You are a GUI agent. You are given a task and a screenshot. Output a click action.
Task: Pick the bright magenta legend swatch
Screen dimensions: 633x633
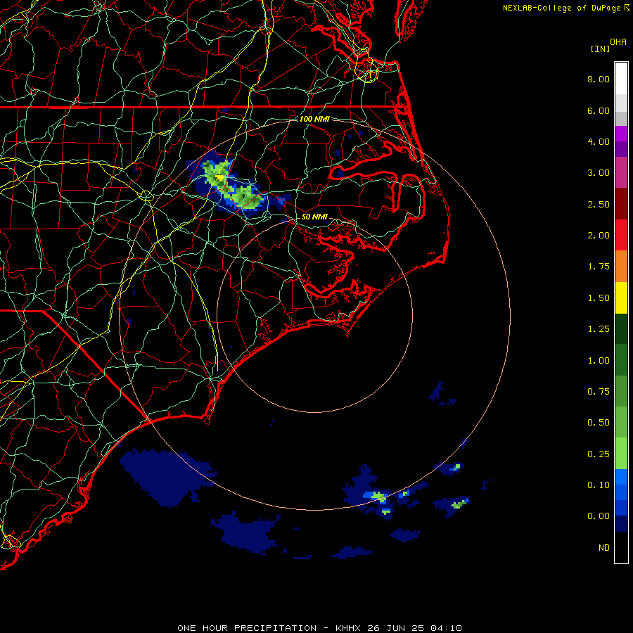621,134
